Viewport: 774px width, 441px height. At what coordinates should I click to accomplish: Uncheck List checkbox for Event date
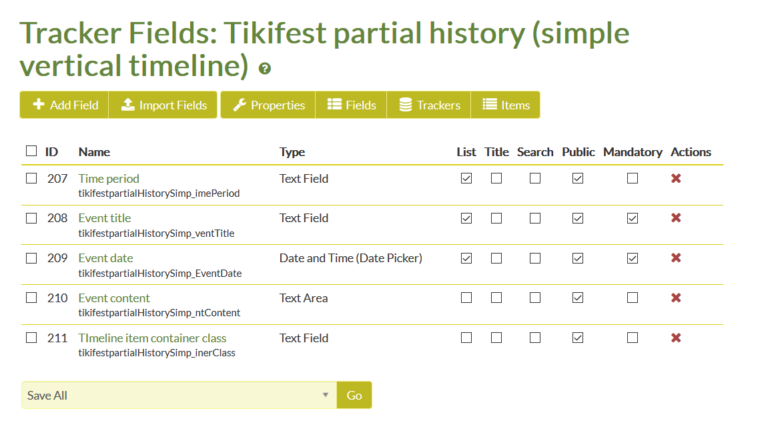coord(466,258)
